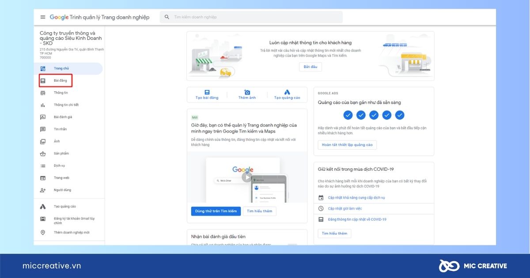Viewport: 530px width, 278px height.
Task: Click Dùng thử trên Tìm kiếm button
Action: (216, 211)
